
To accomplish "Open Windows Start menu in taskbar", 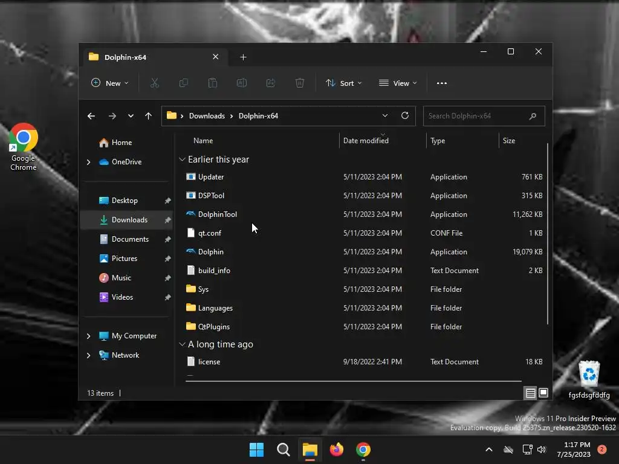I will pos(256,449).
